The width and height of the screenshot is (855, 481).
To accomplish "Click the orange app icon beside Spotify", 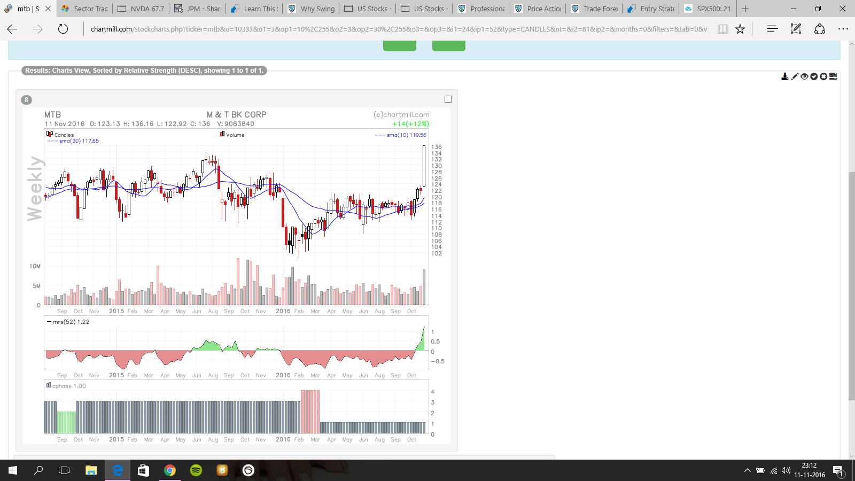I will (222, 470).
